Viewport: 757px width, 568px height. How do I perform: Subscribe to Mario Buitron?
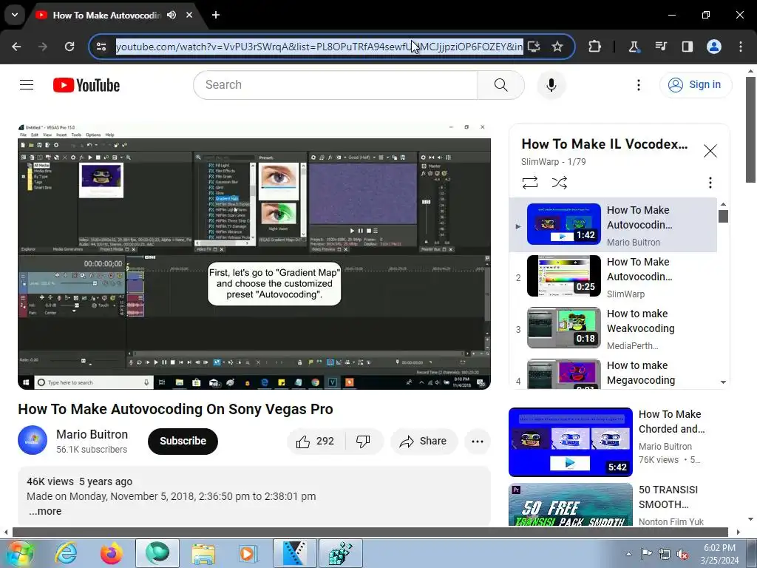183,441
